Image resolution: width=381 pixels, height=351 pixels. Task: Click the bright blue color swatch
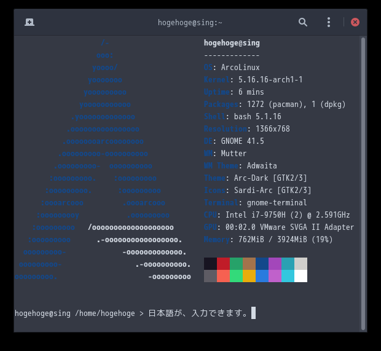[262, 276]
